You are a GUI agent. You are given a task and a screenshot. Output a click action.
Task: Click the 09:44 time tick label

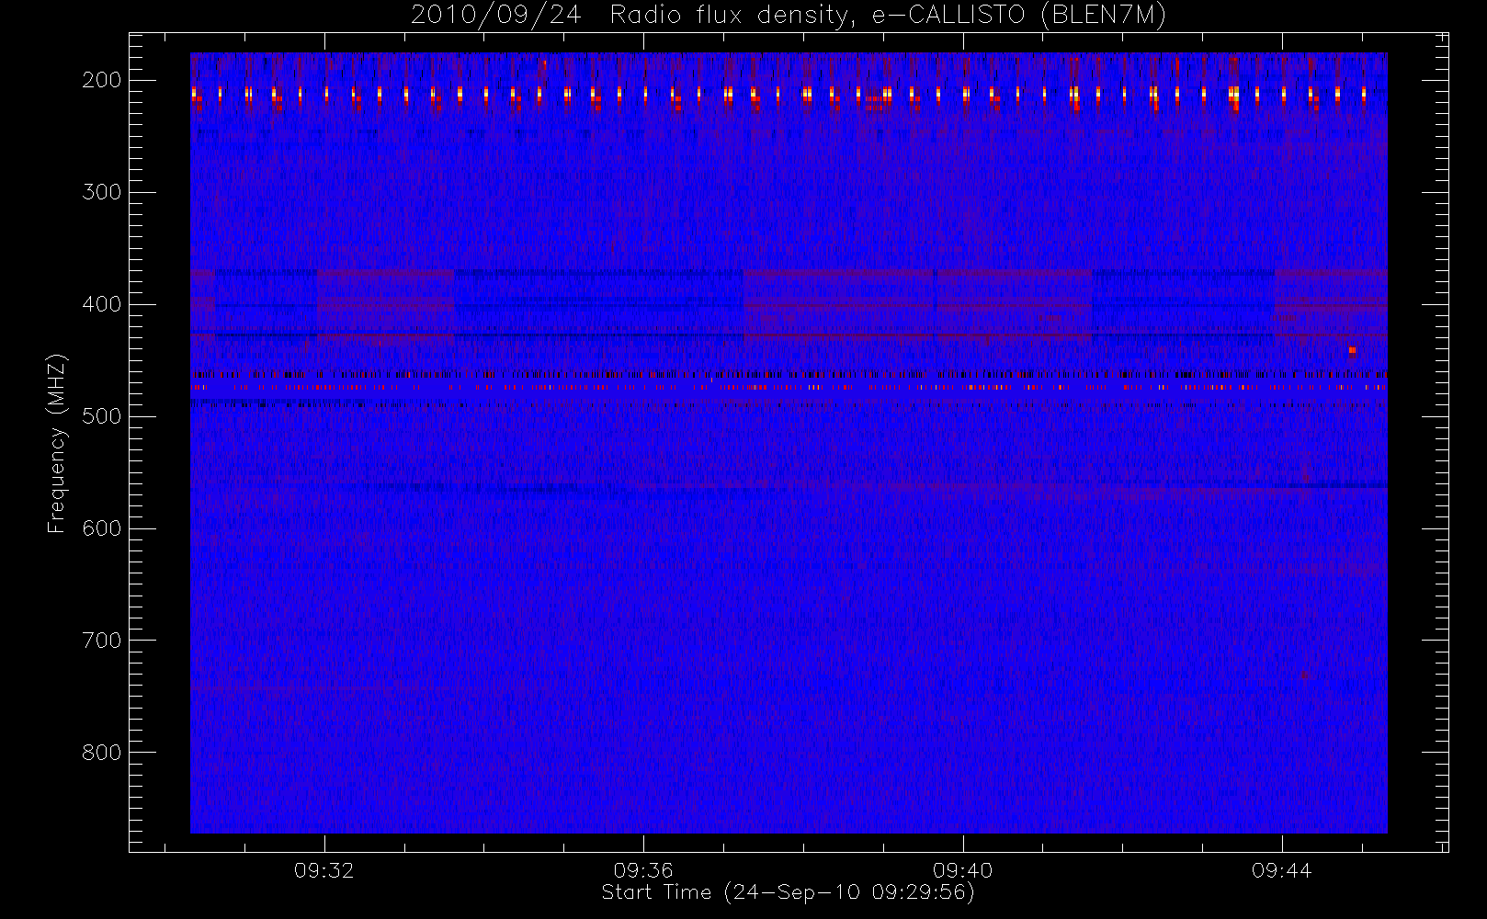pos(1281,870)
